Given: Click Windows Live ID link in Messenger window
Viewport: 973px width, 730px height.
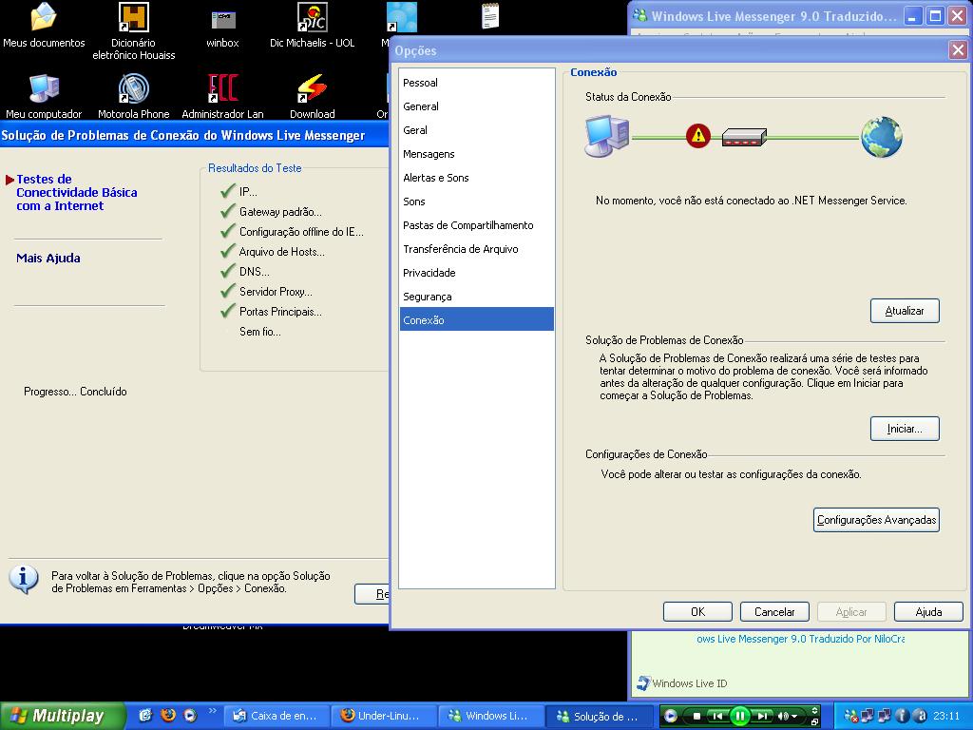Looking at the screenshot, I should pyautogui.click(x=690, y=683).
